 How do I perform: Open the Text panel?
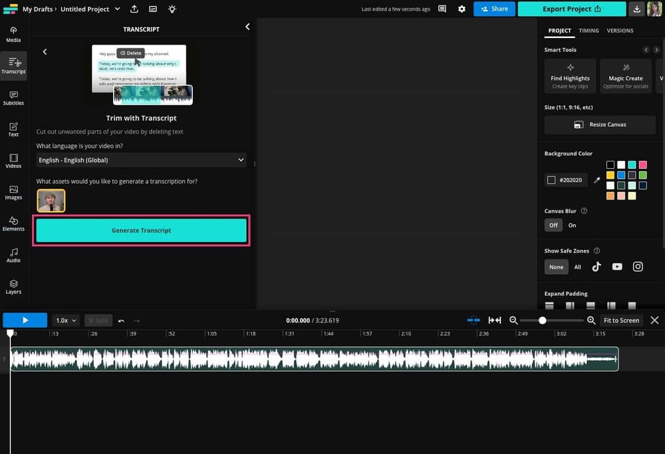coord(13,130)
